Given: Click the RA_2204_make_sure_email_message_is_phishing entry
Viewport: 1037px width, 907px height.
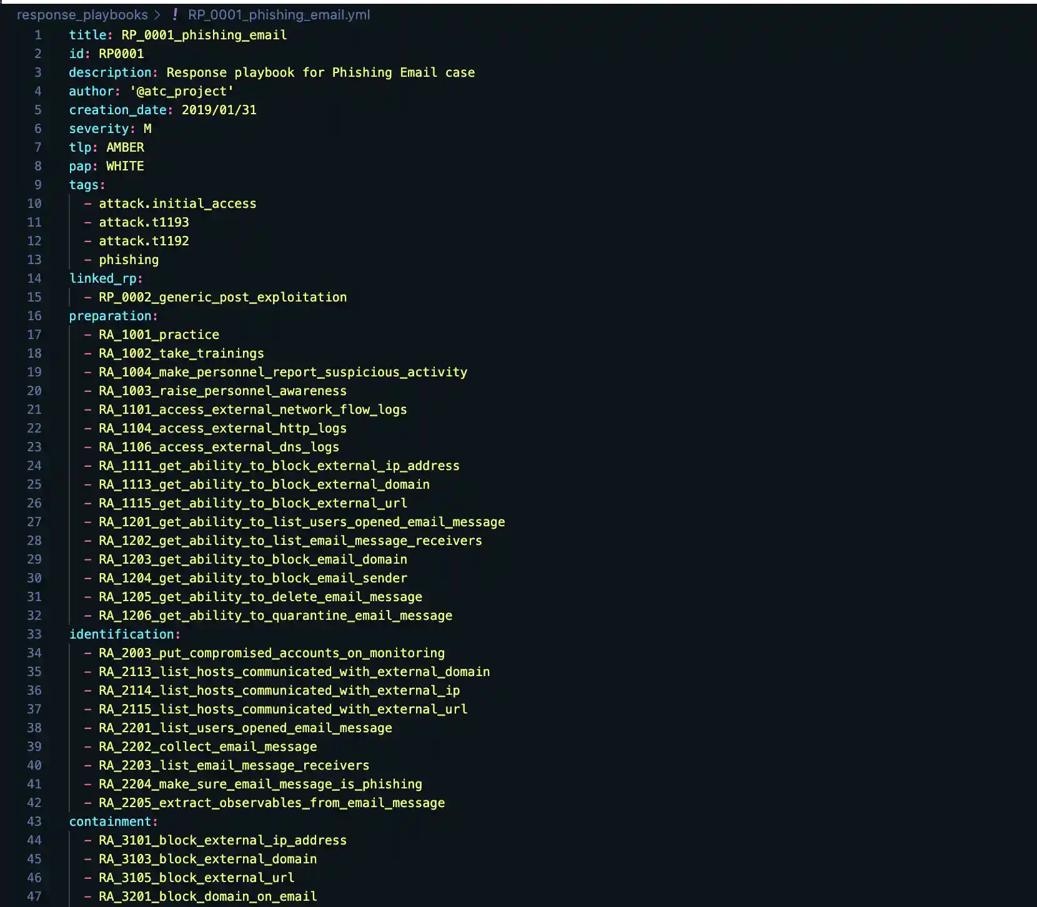Looking at the screenshot, I should 260,784.
